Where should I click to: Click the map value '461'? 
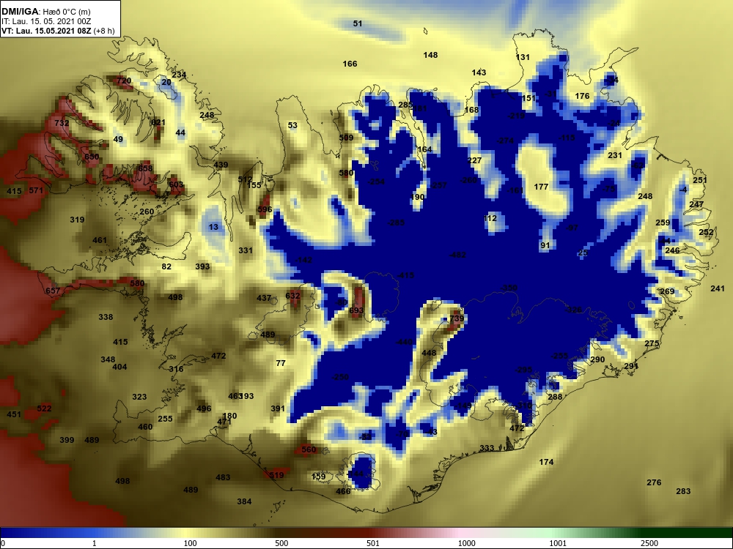(x=100, y=240)
